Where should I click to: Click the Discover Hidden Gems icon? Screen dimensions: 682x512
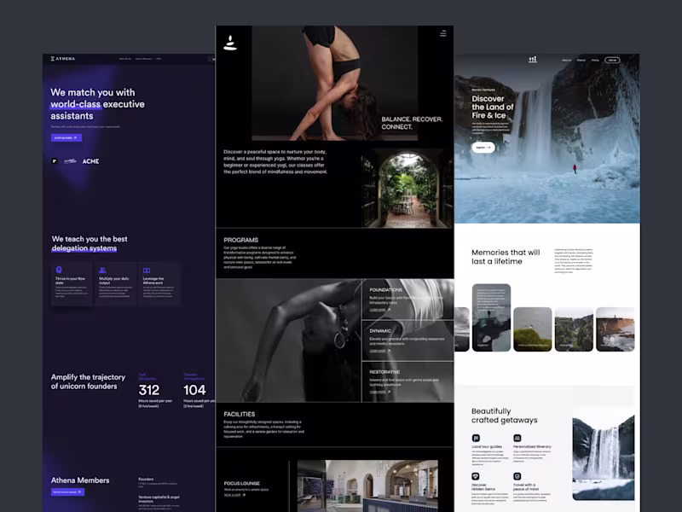tap(476, 475)
